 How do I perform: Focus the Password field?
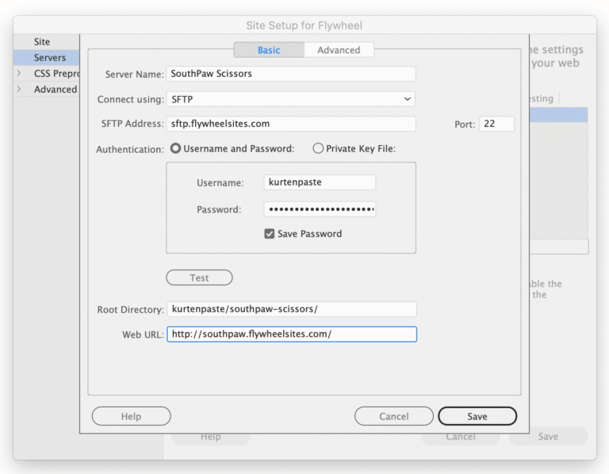320,209
